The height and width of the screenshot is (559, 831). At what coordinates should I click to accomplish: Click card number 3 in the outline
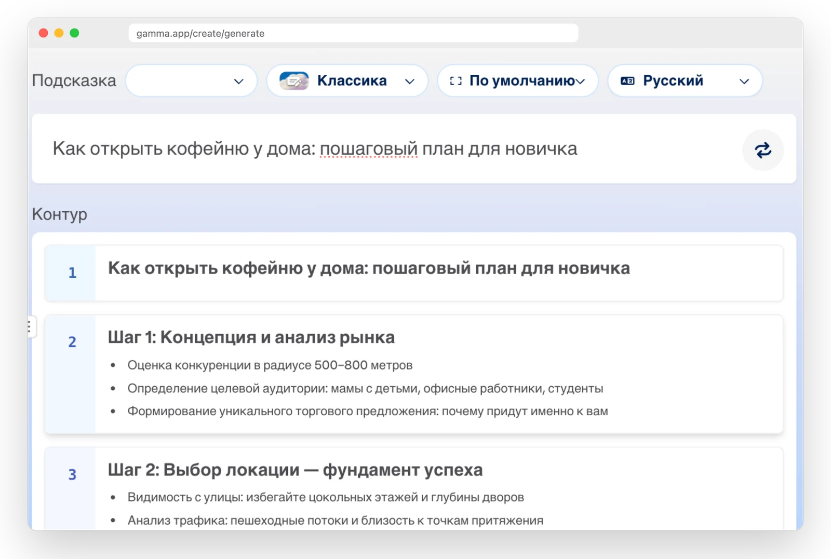[x=72, y=474]
